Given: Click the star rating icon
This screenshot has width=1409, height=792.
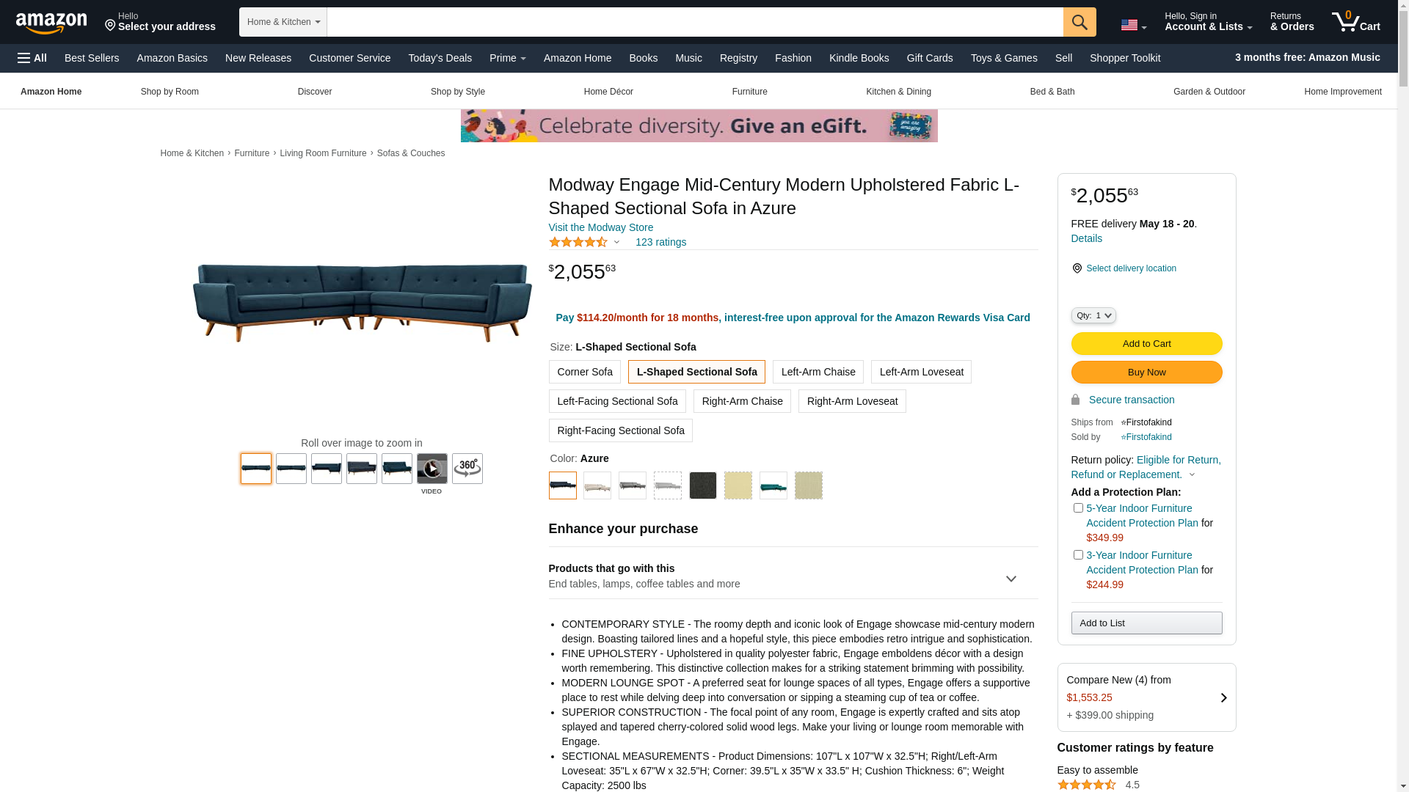Looking at the screenshot, I should point(578,242).
